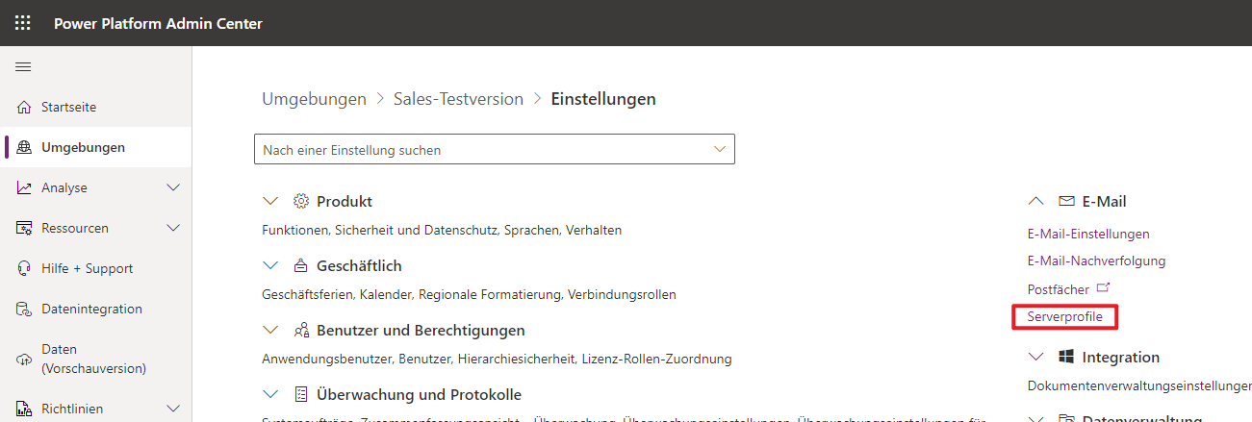Open the app launcher waffle icon
Image resolution: width=1252 pixels, height=422 pixels.
pyautogui.click(x=22, y=23)
